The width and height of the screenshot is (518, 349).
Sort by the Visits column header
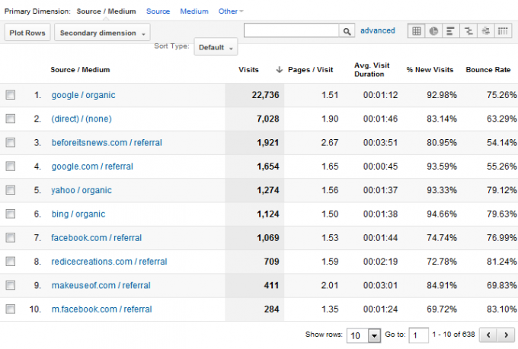(x=249, y=70)
